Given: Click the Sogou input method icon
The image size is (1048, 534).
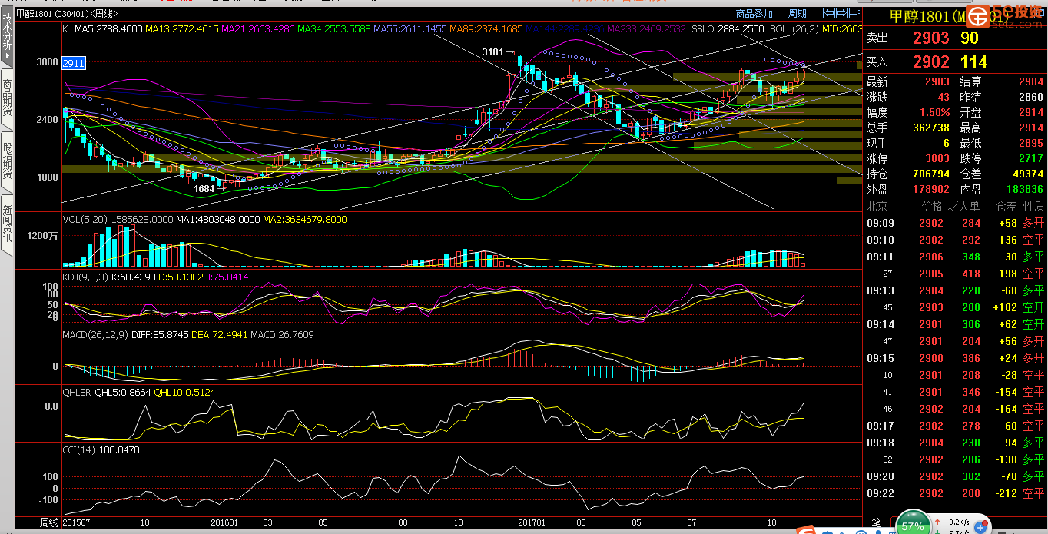Looking at the screenshot, I should tap(806, 530).
